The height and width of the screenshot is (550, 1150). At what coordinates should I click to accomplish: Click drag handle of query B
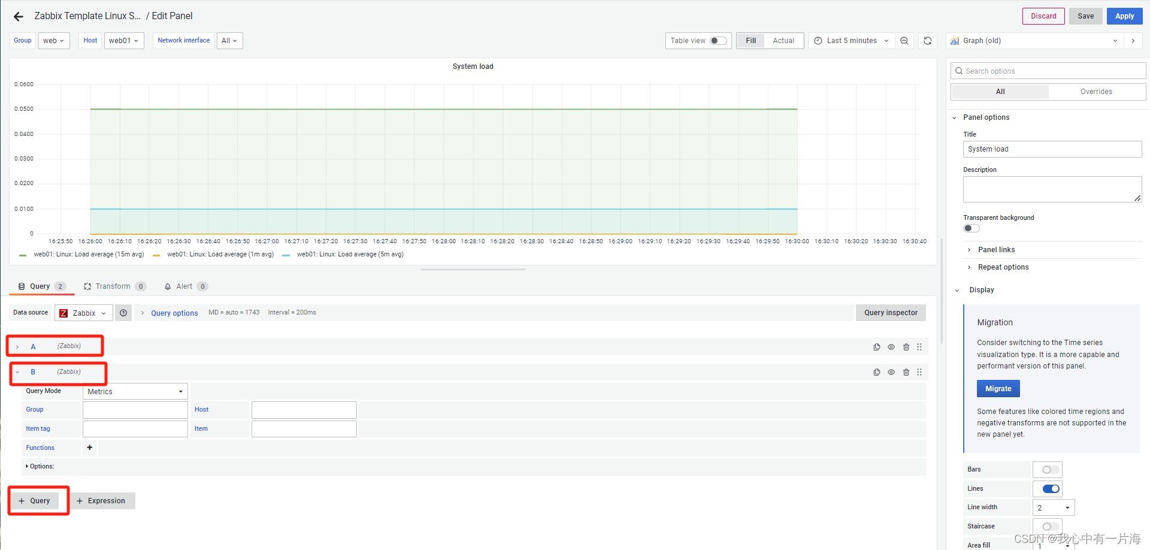(919, 372)
